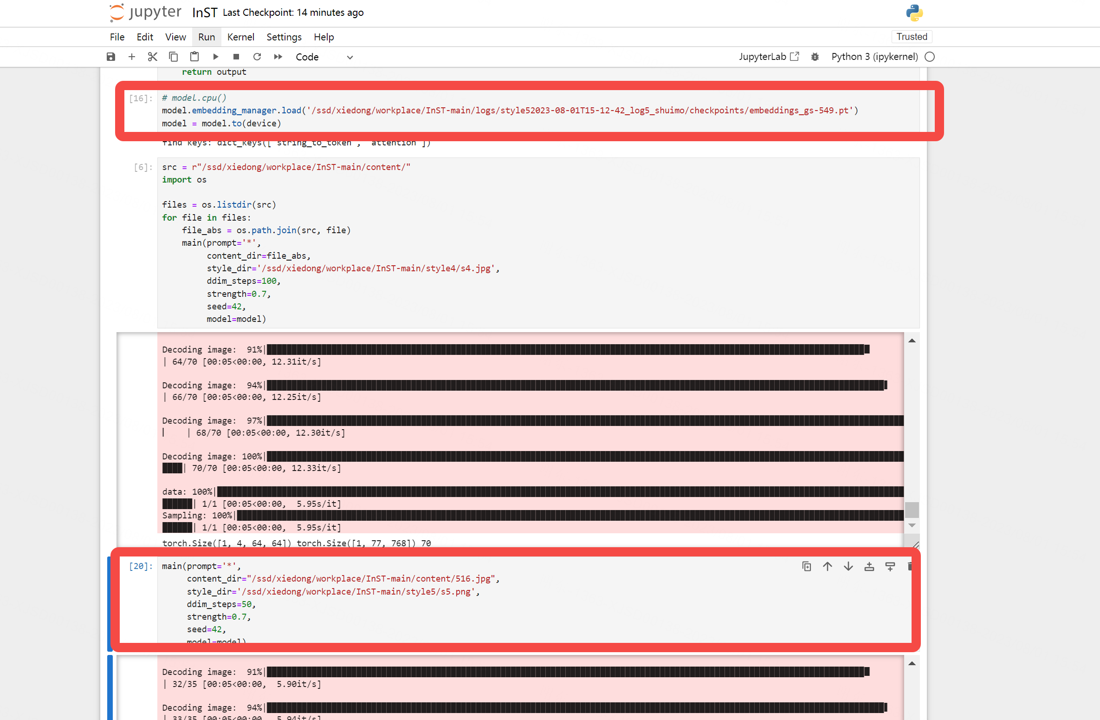
Task: Switch kernel via Python 3 (ipykernel) label
Action: click(x=874, y=57)
